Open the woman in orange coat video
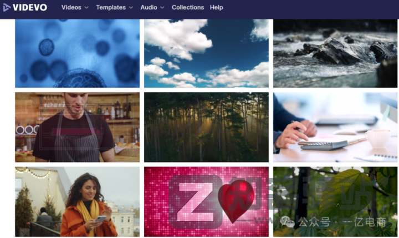The width and height of the screenshot is (399, 238). pos(77,201)
